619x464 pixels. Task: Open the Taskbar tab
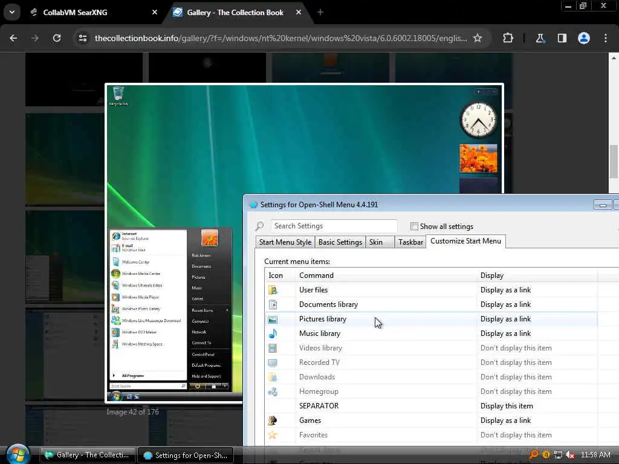(x=410, y=242)
